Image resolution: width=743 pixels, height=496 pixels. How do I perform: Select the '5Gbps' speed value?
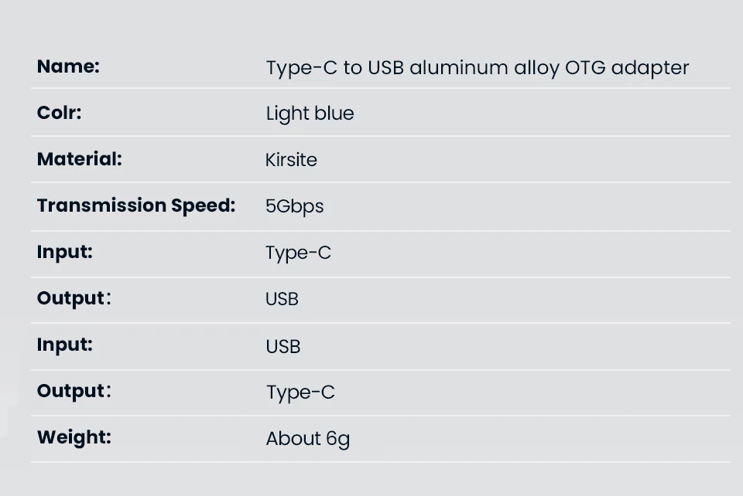point(294,206)
